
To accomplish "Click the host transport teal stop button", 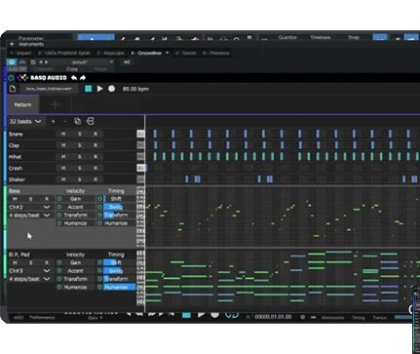I will pyautogui.click(x=186, y=315).
